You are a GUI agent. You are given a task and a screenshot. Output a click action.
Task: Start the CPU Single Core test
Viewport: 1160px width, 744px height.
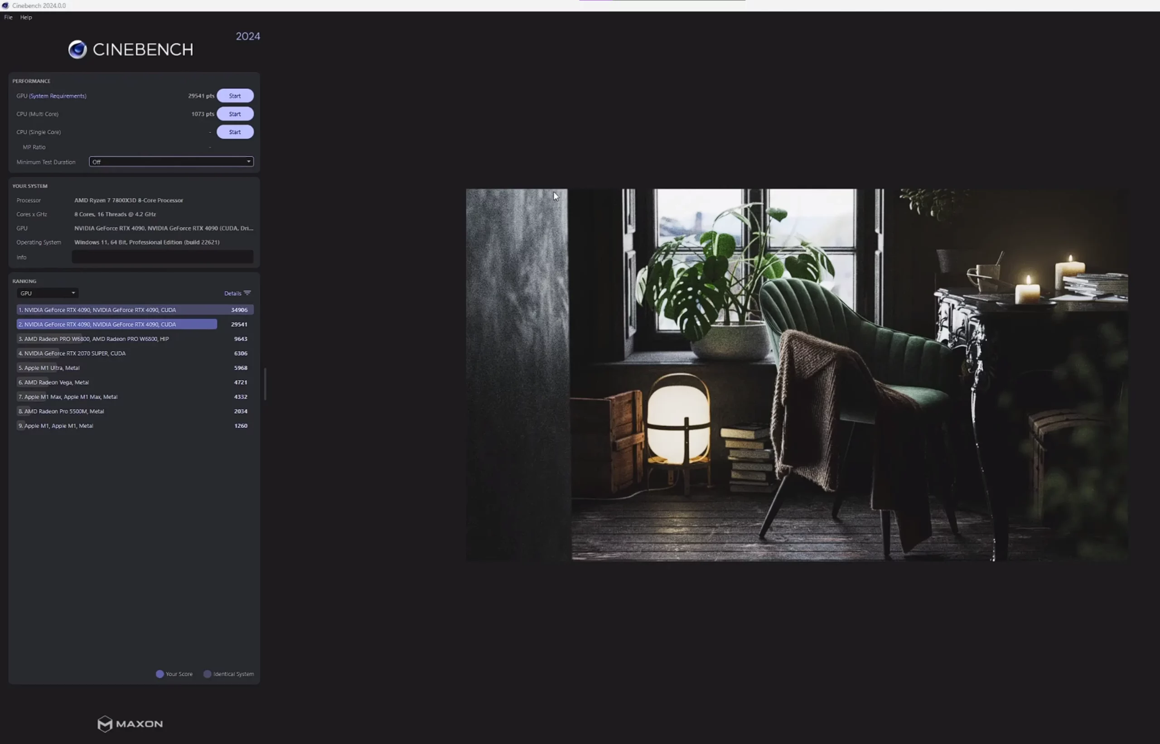pyautogui.click(x=235, y=132)
